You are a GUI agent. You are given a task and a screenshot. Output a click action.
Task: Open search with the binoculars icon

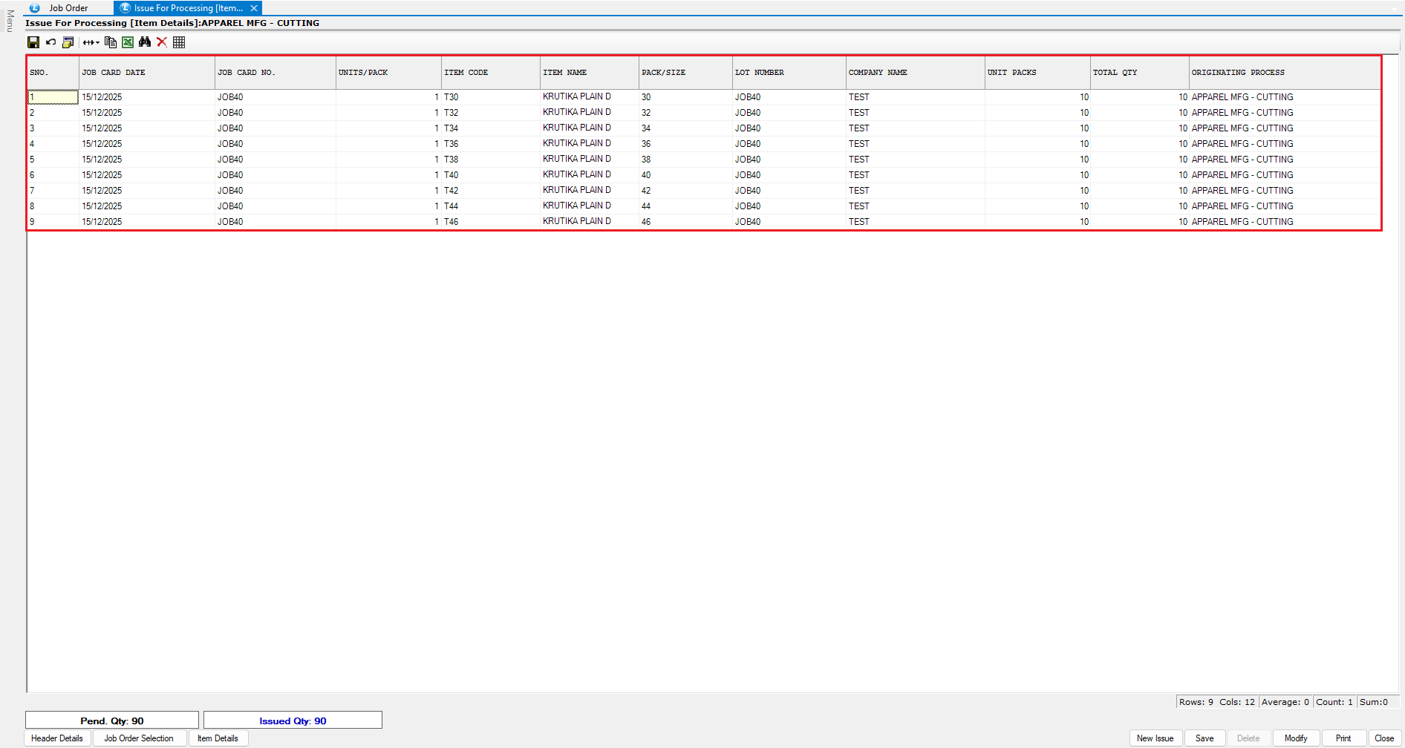(x=145, y=42)
